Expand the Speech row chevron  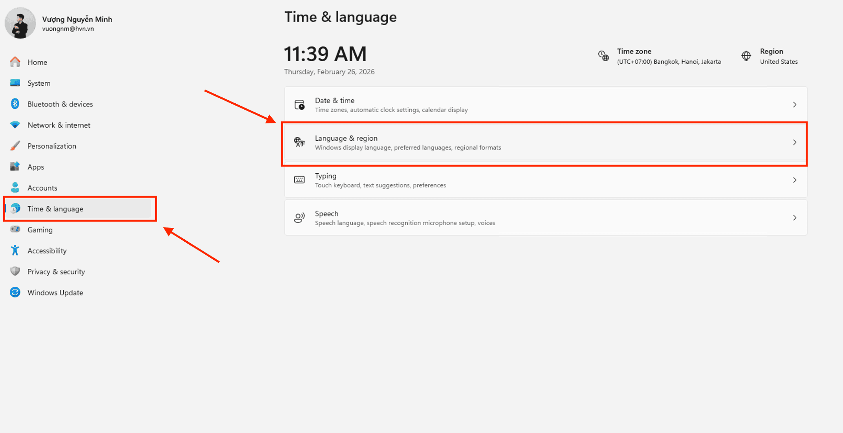coord(794,218)
